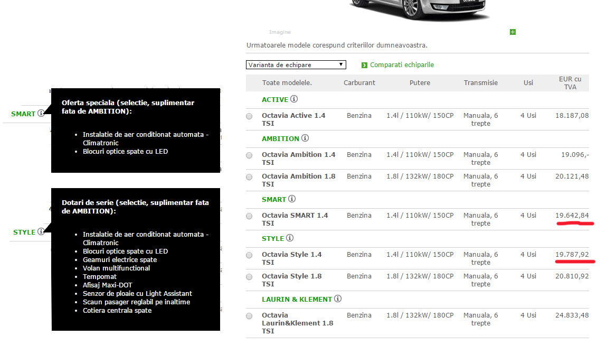607x354 pixels.
Task: Click the AMBITION trim heading
Action: coord(281,138)
